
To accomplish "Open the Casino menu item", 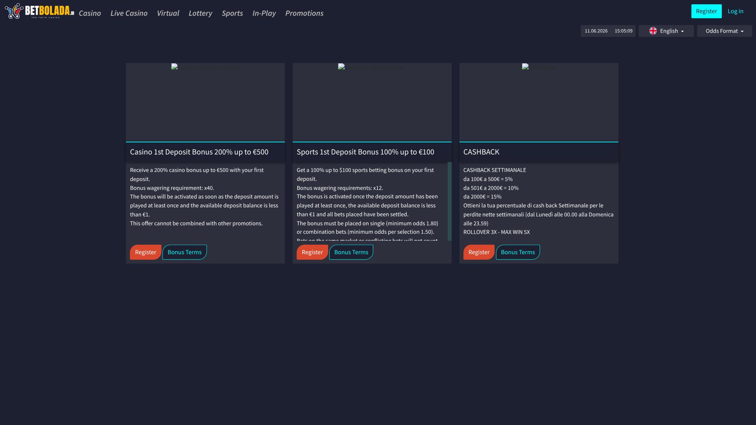I will coord(90,13).
